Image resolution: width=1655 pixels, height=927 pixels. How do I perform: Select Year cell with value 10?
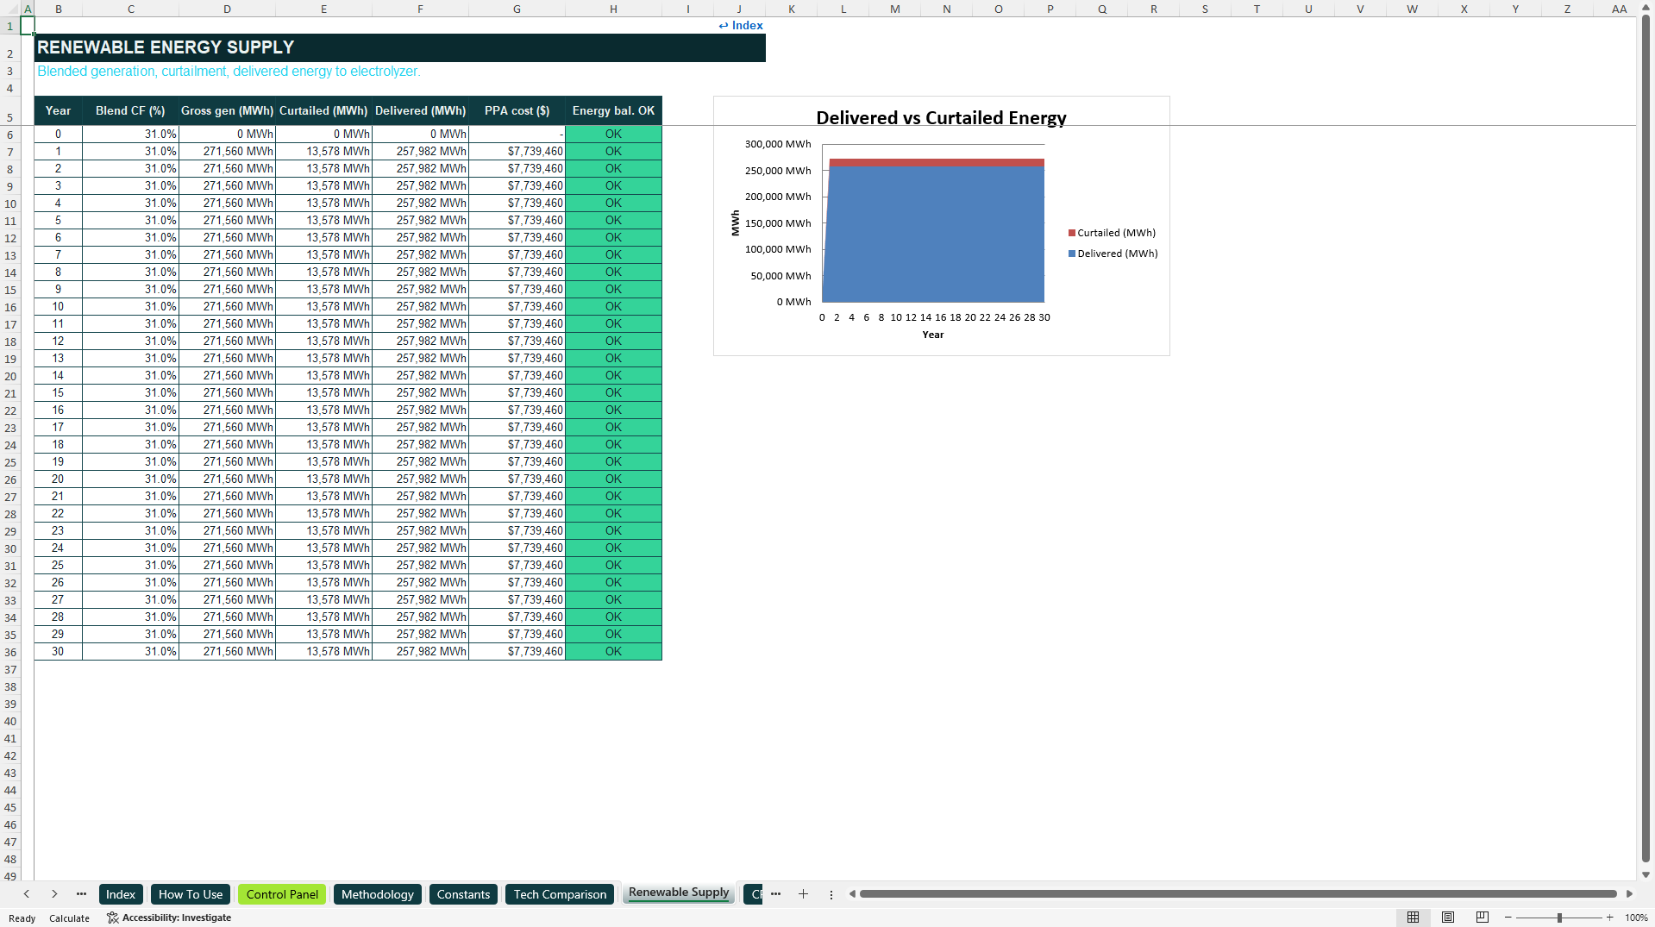[x=58, y=307]
